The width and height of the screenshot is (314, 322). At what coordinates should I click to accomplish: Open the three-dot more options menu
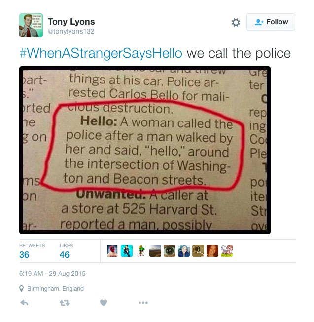point(143,302)
